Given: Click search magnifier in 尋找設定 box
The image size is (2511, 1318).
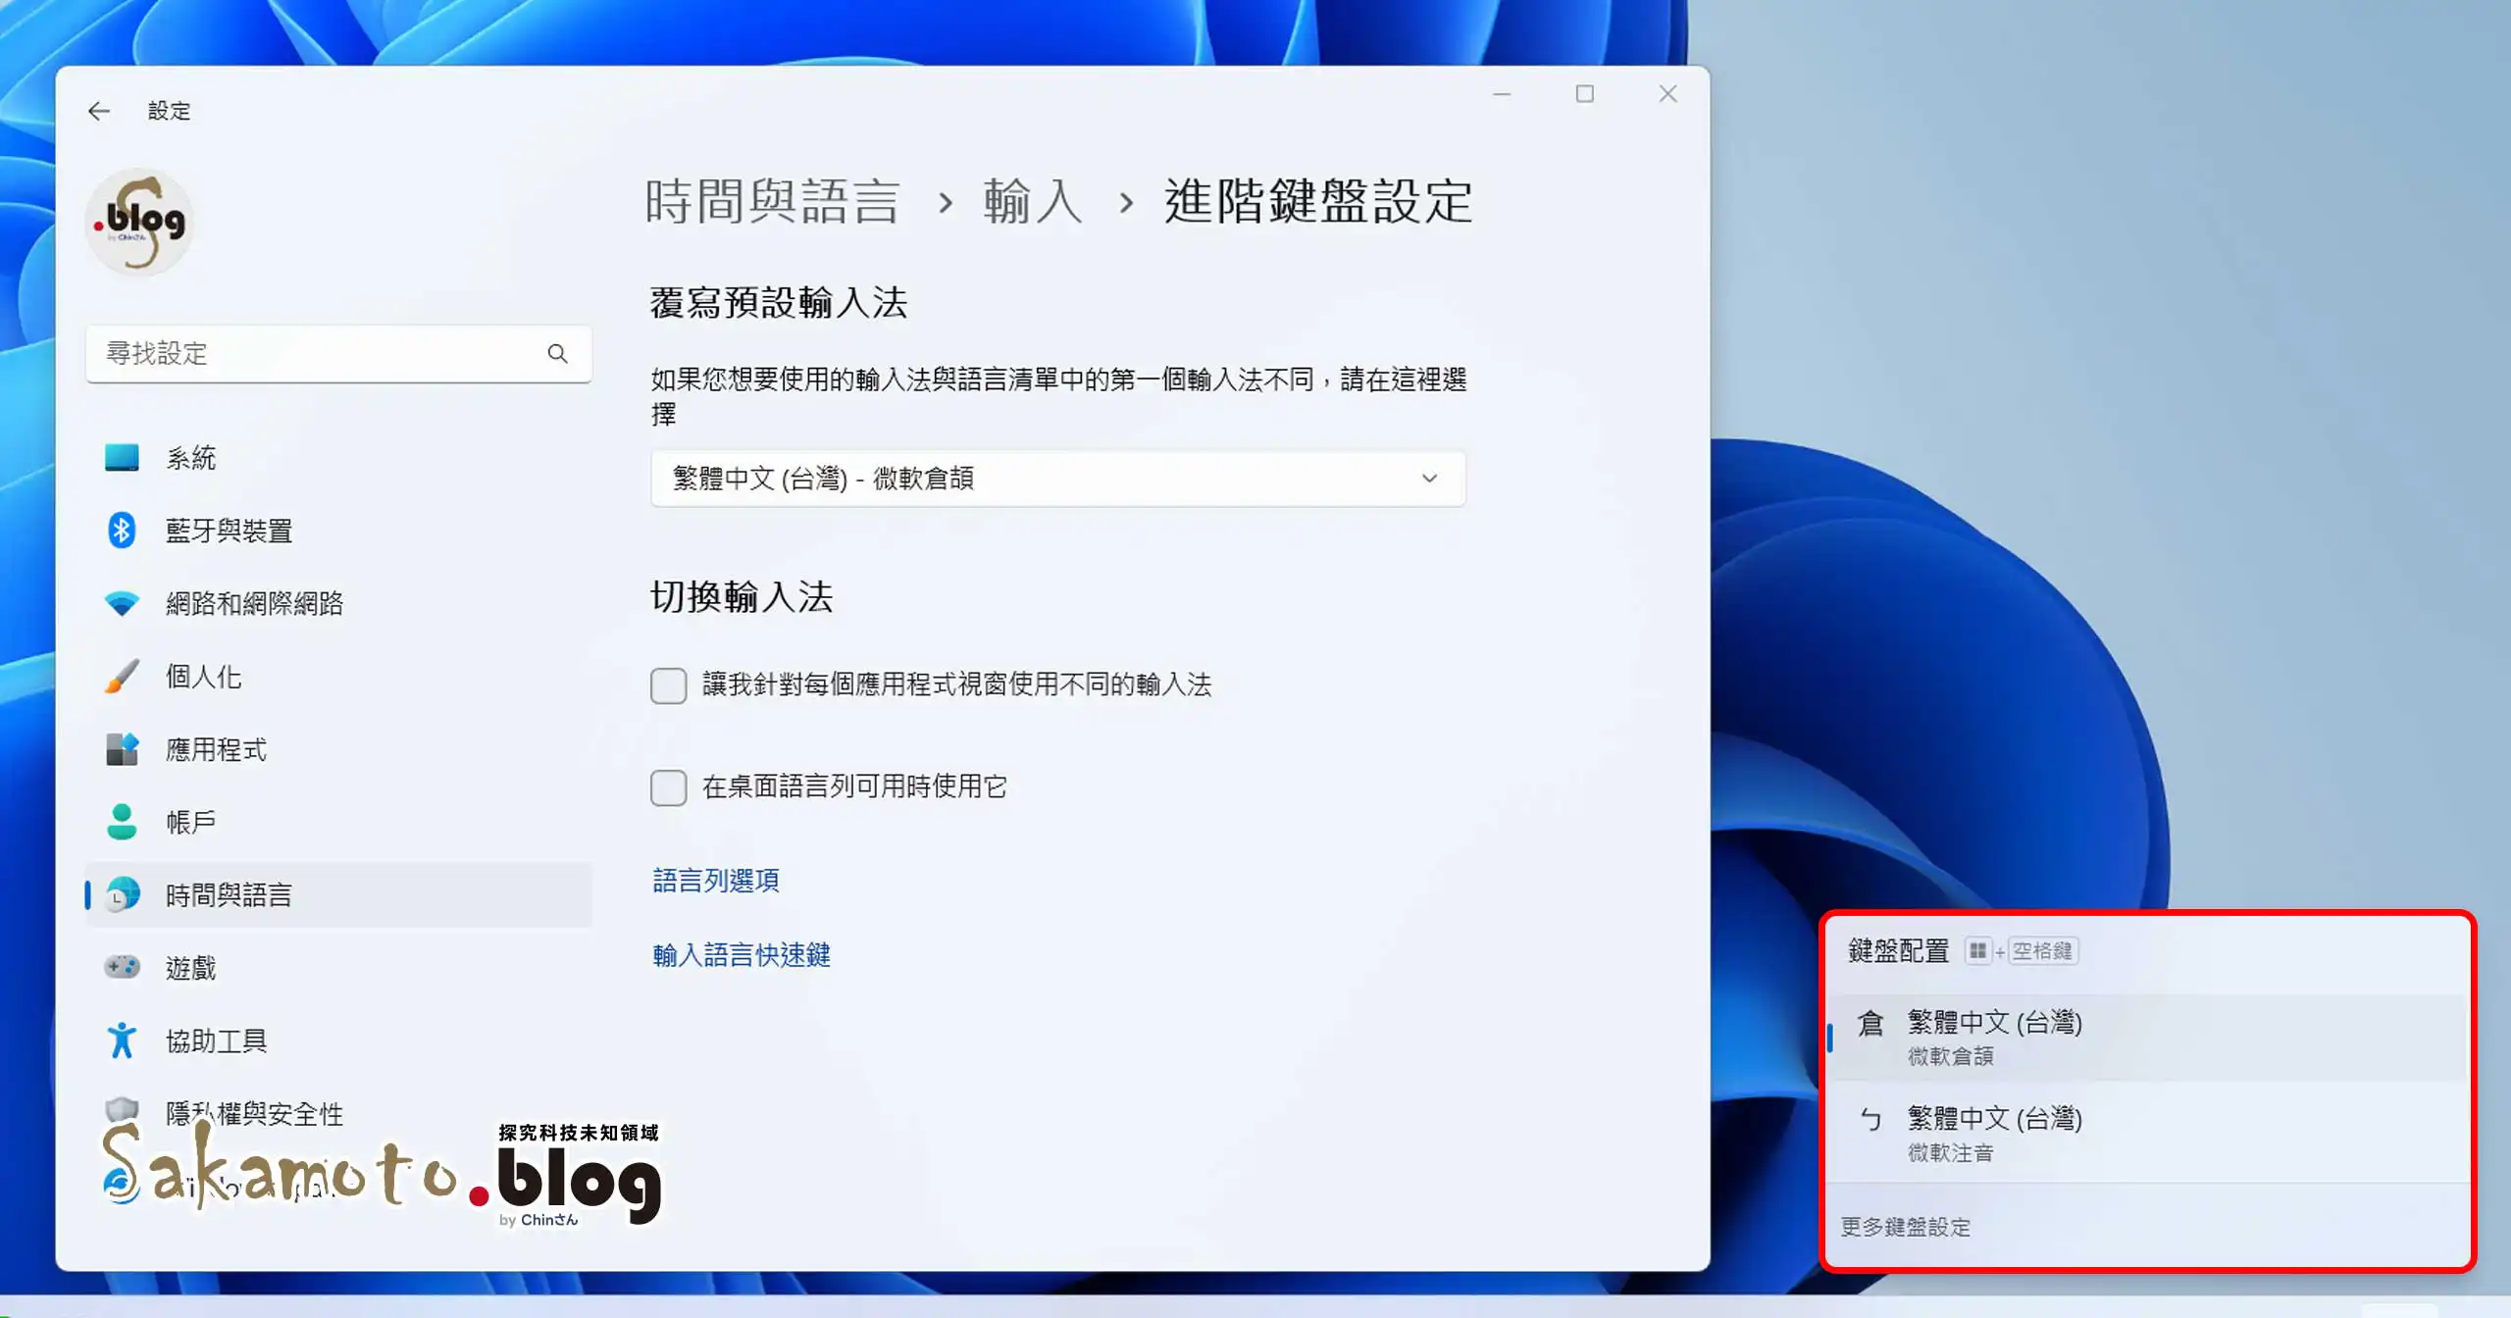Looking at the screenshot, I should [x=557, y=353].
